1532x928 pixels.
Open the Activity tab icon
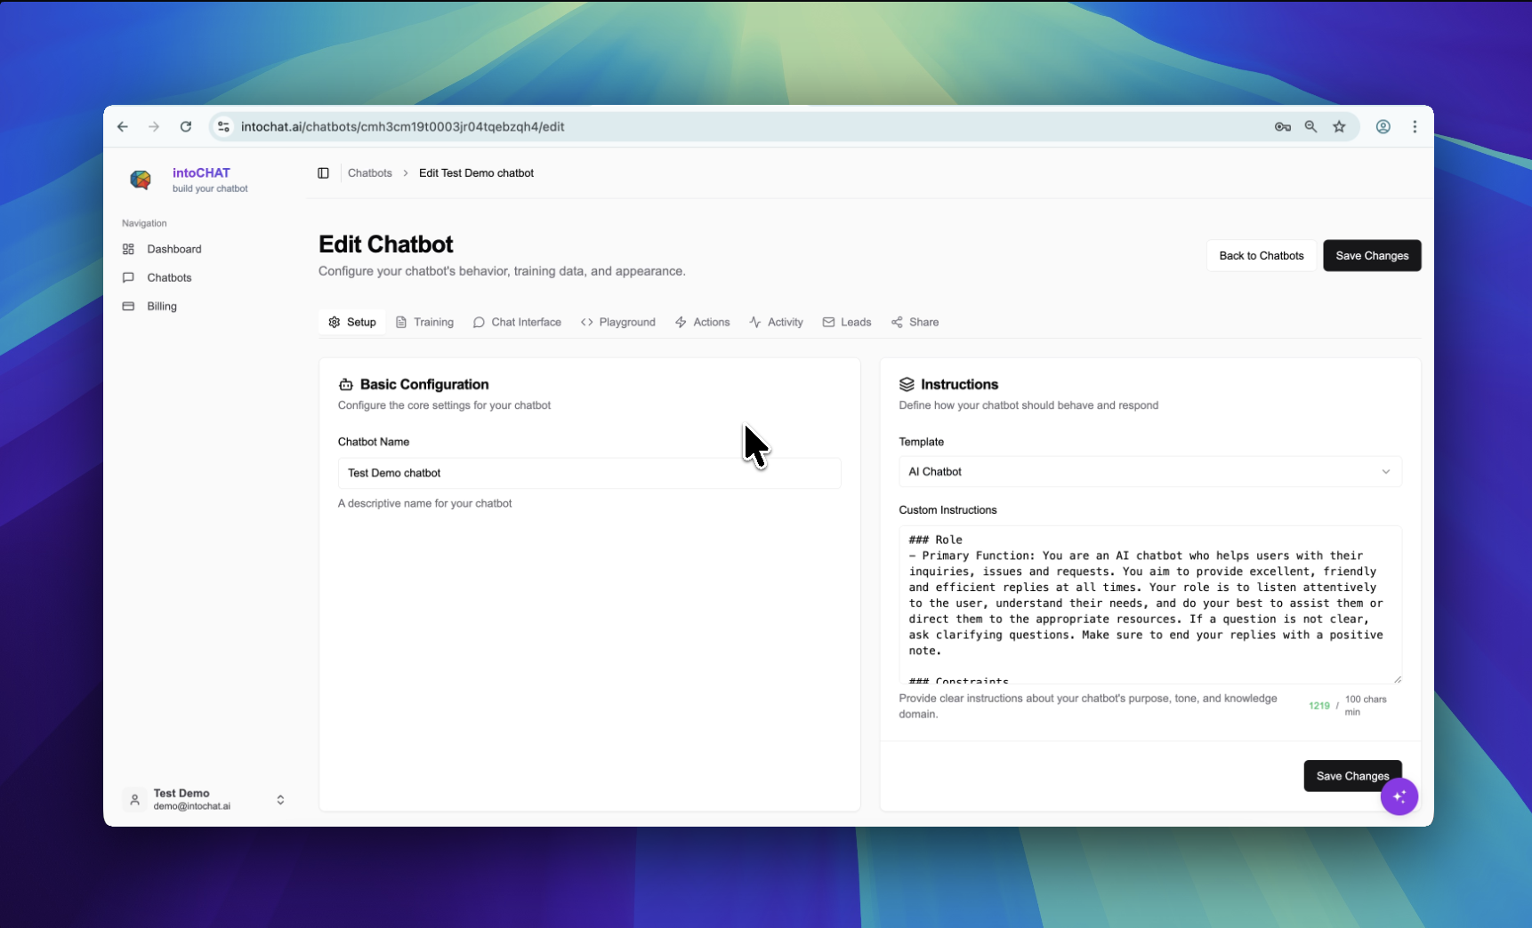[754, 322]
